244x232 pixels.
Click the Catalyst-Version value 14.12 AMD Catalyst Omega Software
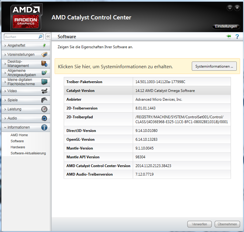tap(165, 91)
